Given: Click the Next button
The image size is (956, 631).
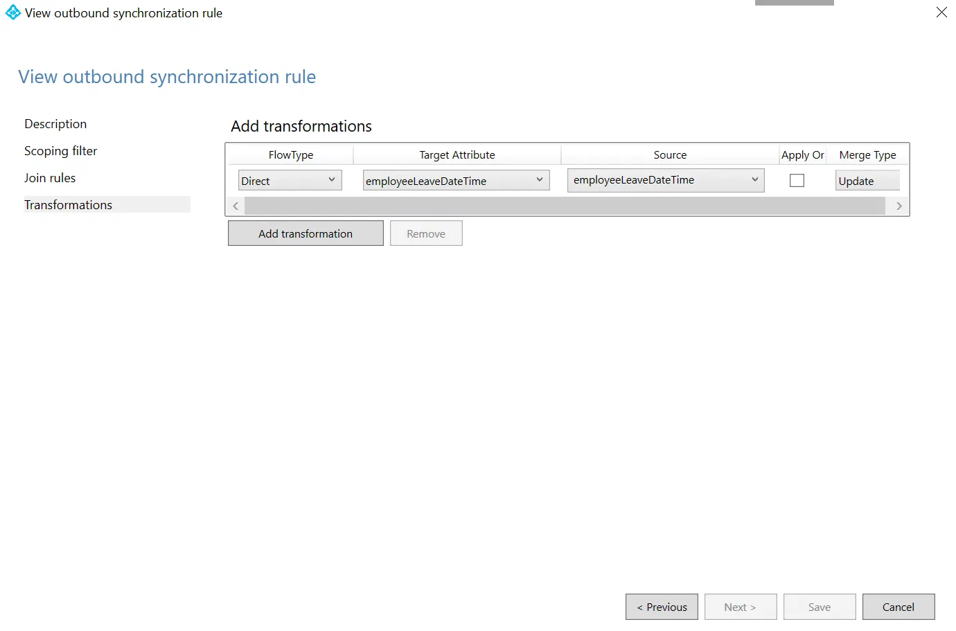Looking at the screenshot, I should [741, 607].
